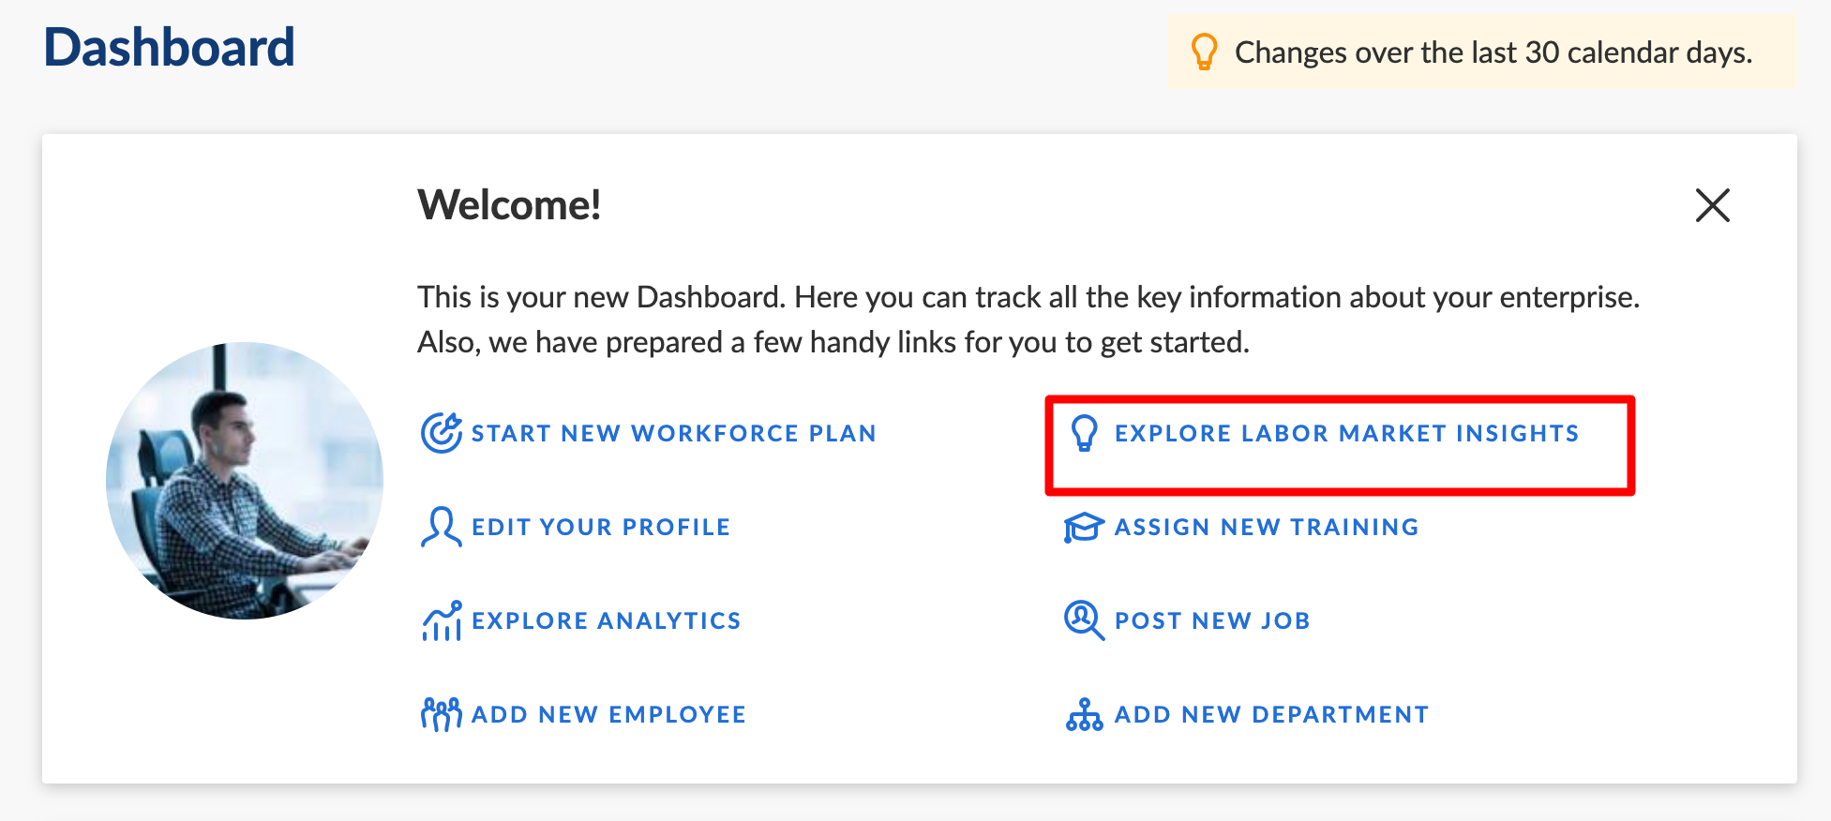Click the graduation cap training icon
Image resolution: width=1831 pixels, height=821 pixels.
click(x=1084, y=527)
